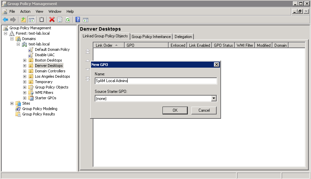The width and height of the screenshot is (311, 179).
Task: Open the Action menu
Action: [25, 11]
